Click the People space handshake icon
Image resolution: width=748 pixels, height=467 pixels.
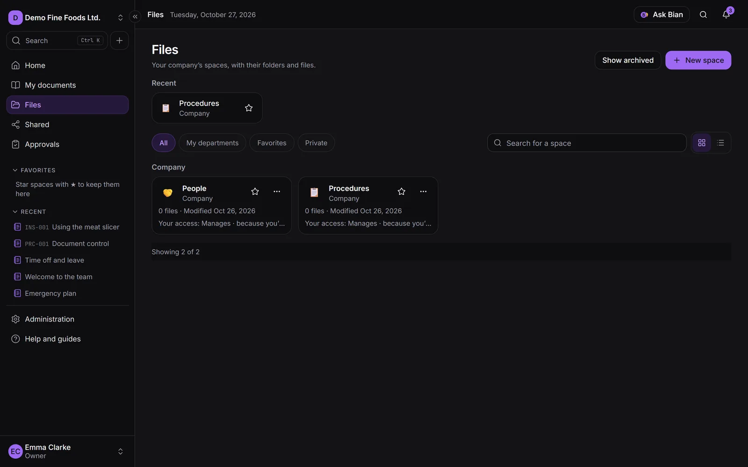point(168,192)
